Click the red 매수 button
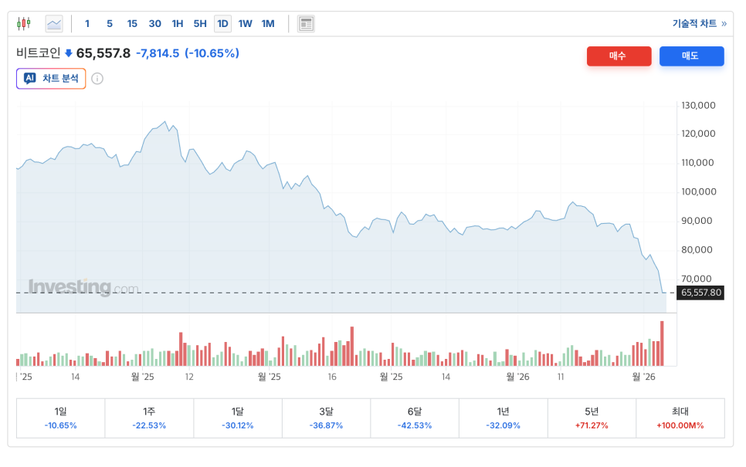The height and width of the screenshot is (467, 746). (x=619, y=56)
